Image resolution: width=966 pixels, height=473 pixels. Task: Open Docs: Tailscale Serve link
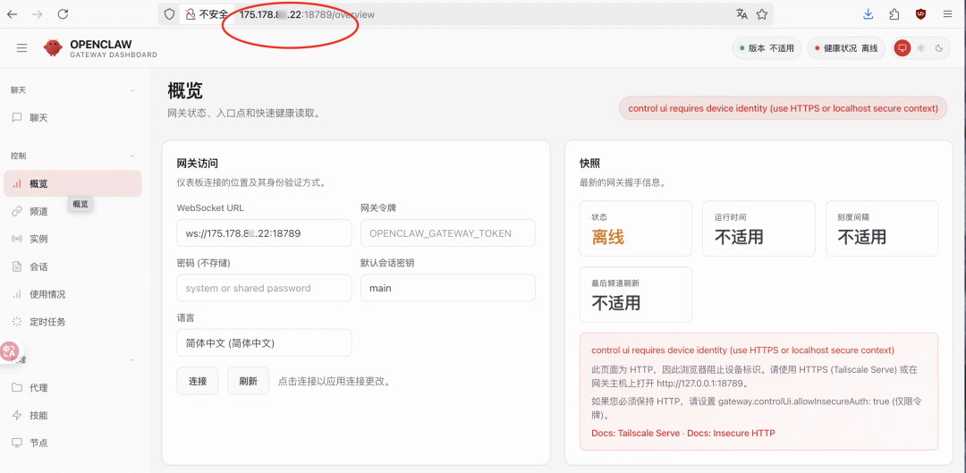tap(636, 433)
